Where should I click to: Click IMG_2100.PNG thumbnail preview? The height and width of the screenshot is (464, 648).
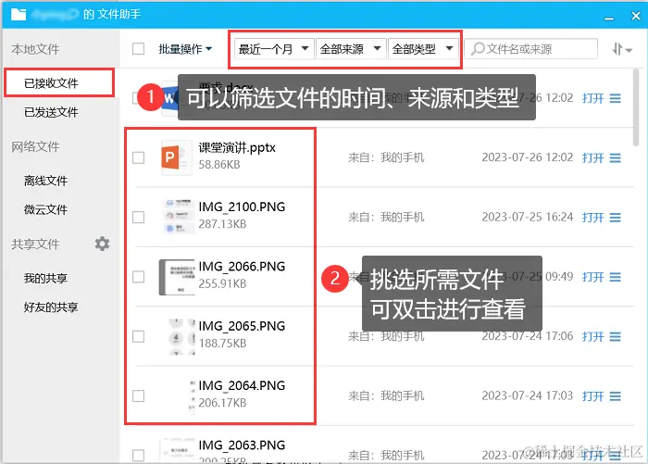178,217
